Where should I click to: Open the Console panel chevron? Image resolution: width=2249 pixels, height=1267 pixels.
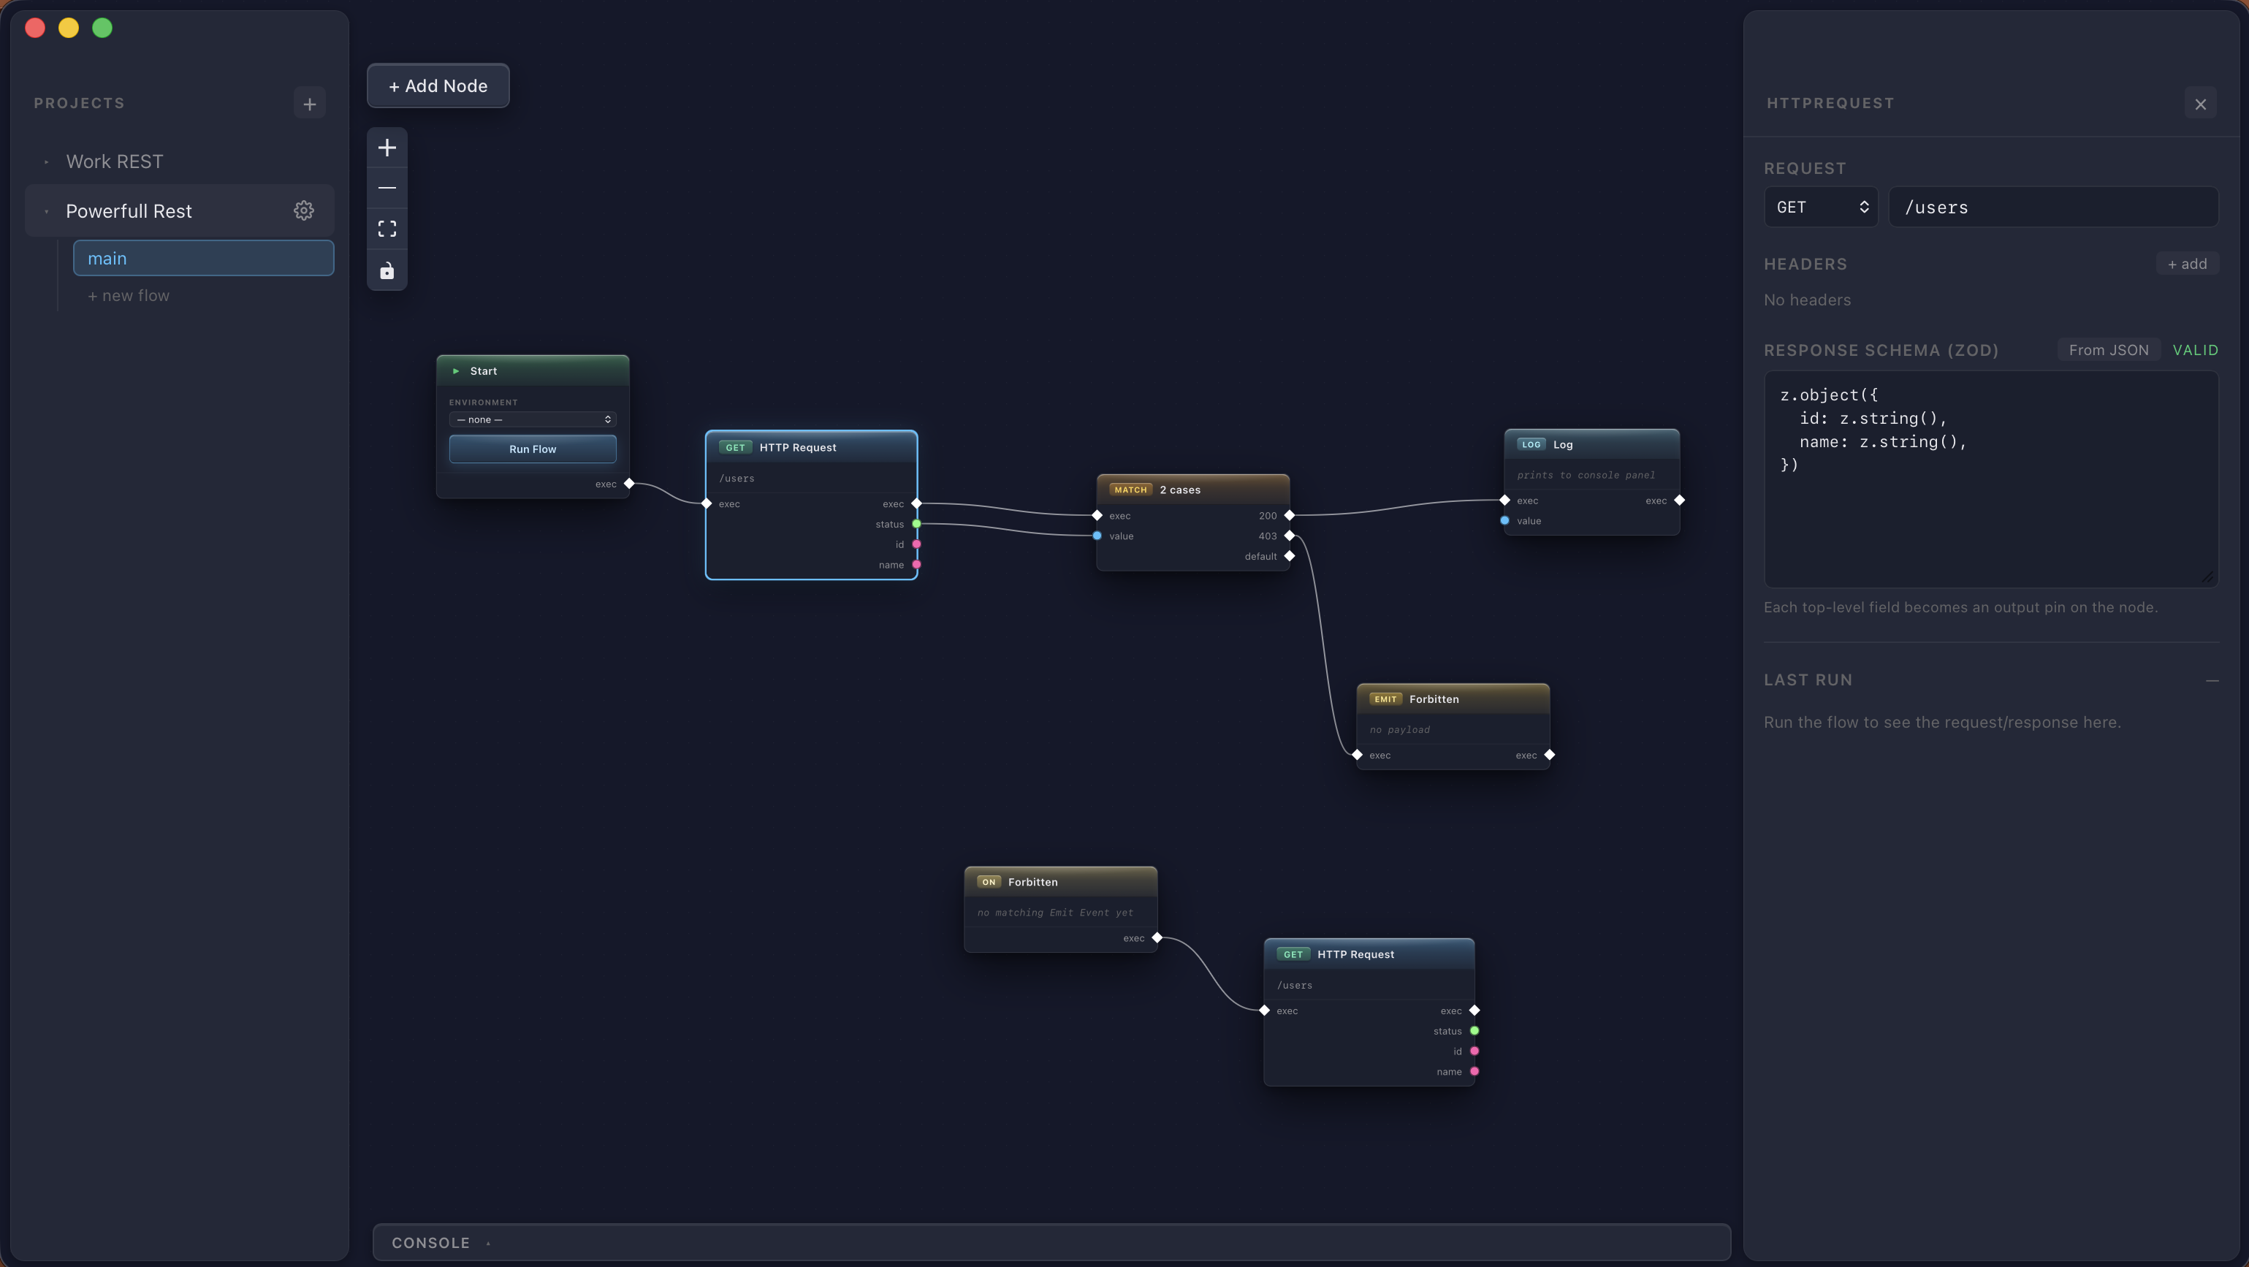[x=487, y=1243]
